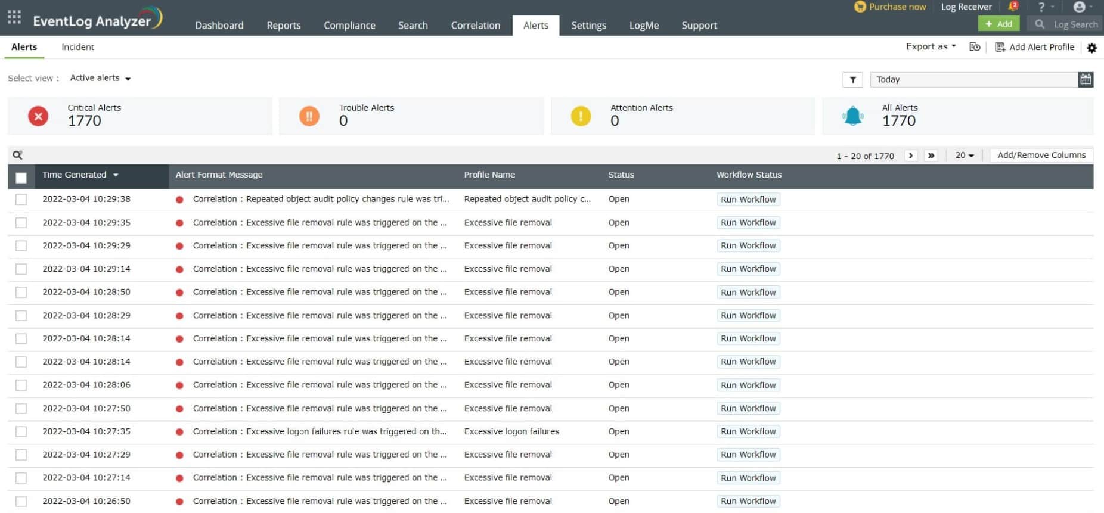
Task: Click red severity dot of 10:29:38 alert
Action: (179, 200)
